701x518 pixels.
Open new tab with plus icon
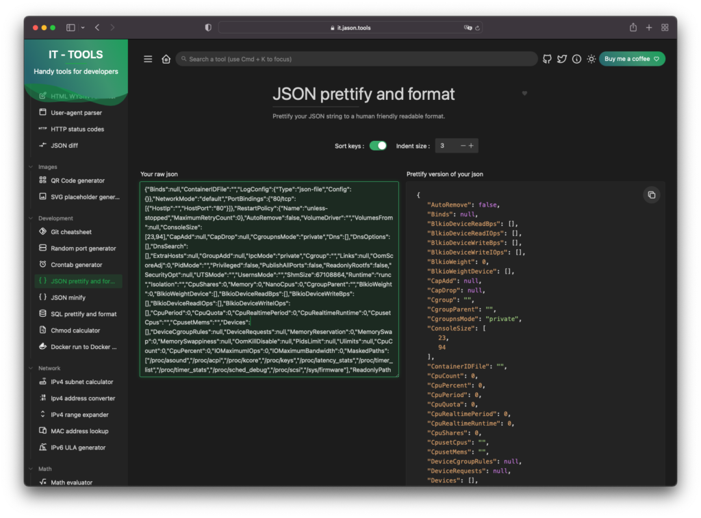pos(649,27)
